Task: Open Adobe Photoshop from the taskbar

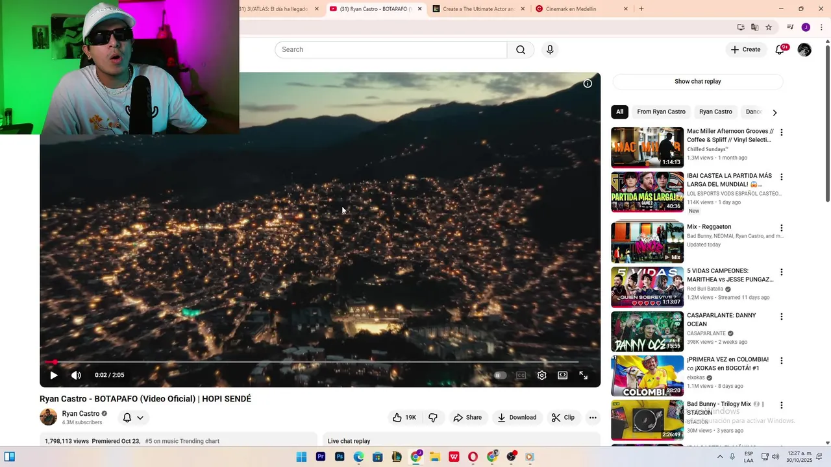Action: pos(340,457)
